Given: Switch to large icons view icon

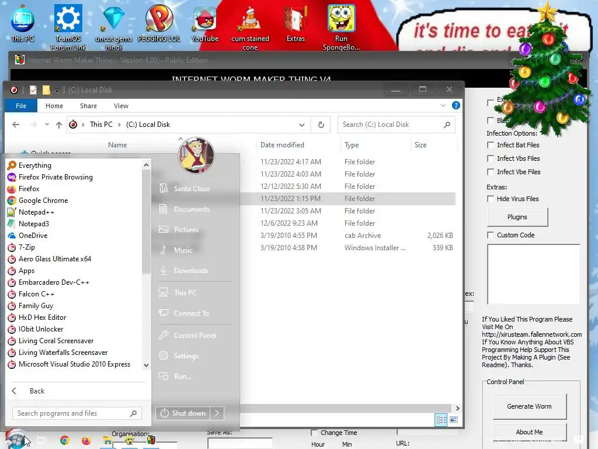Looking at the screenshot, I should (454, 420).
